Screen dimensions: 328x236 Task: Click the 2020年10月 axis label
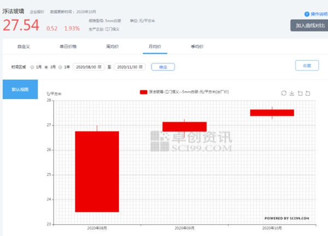pos(272,228)
